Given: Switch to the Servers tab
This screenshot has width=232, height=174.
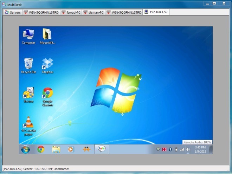Looking at the screenshot, I should (x=13, y=12).
